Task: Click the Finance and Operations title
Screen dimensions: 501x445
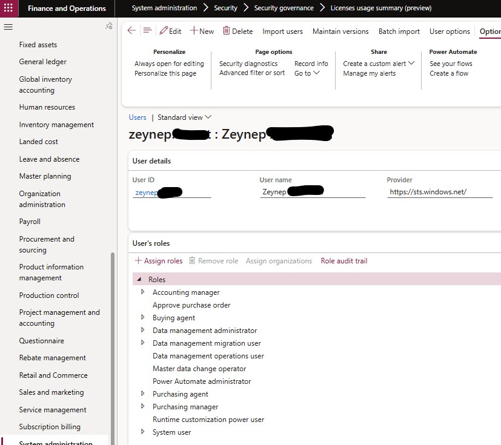Action: click(67, 8)
